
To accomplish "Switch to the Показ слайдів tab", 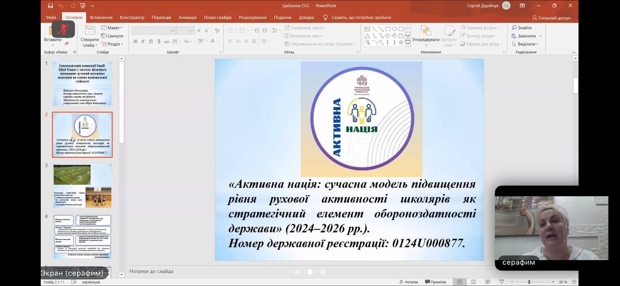I will point(217,17).
